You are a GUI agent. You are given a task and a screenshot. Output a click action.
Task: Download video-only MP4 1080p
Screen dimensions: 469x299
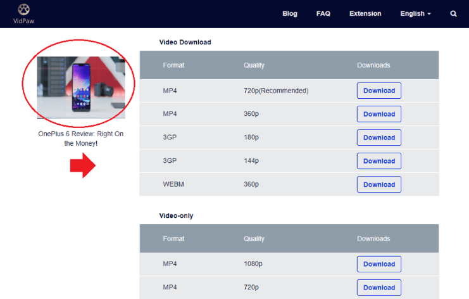[379, 264]
